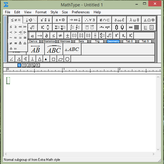Switch to the Matrices tab

coord(65,41)
